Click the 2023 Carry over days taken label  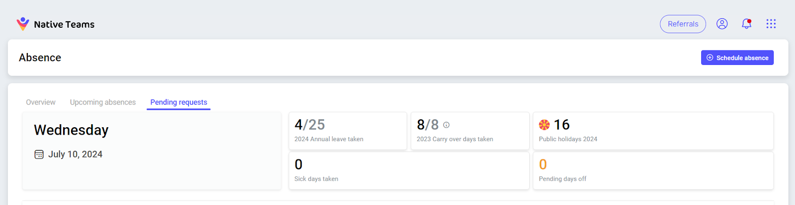coord(455,139)
